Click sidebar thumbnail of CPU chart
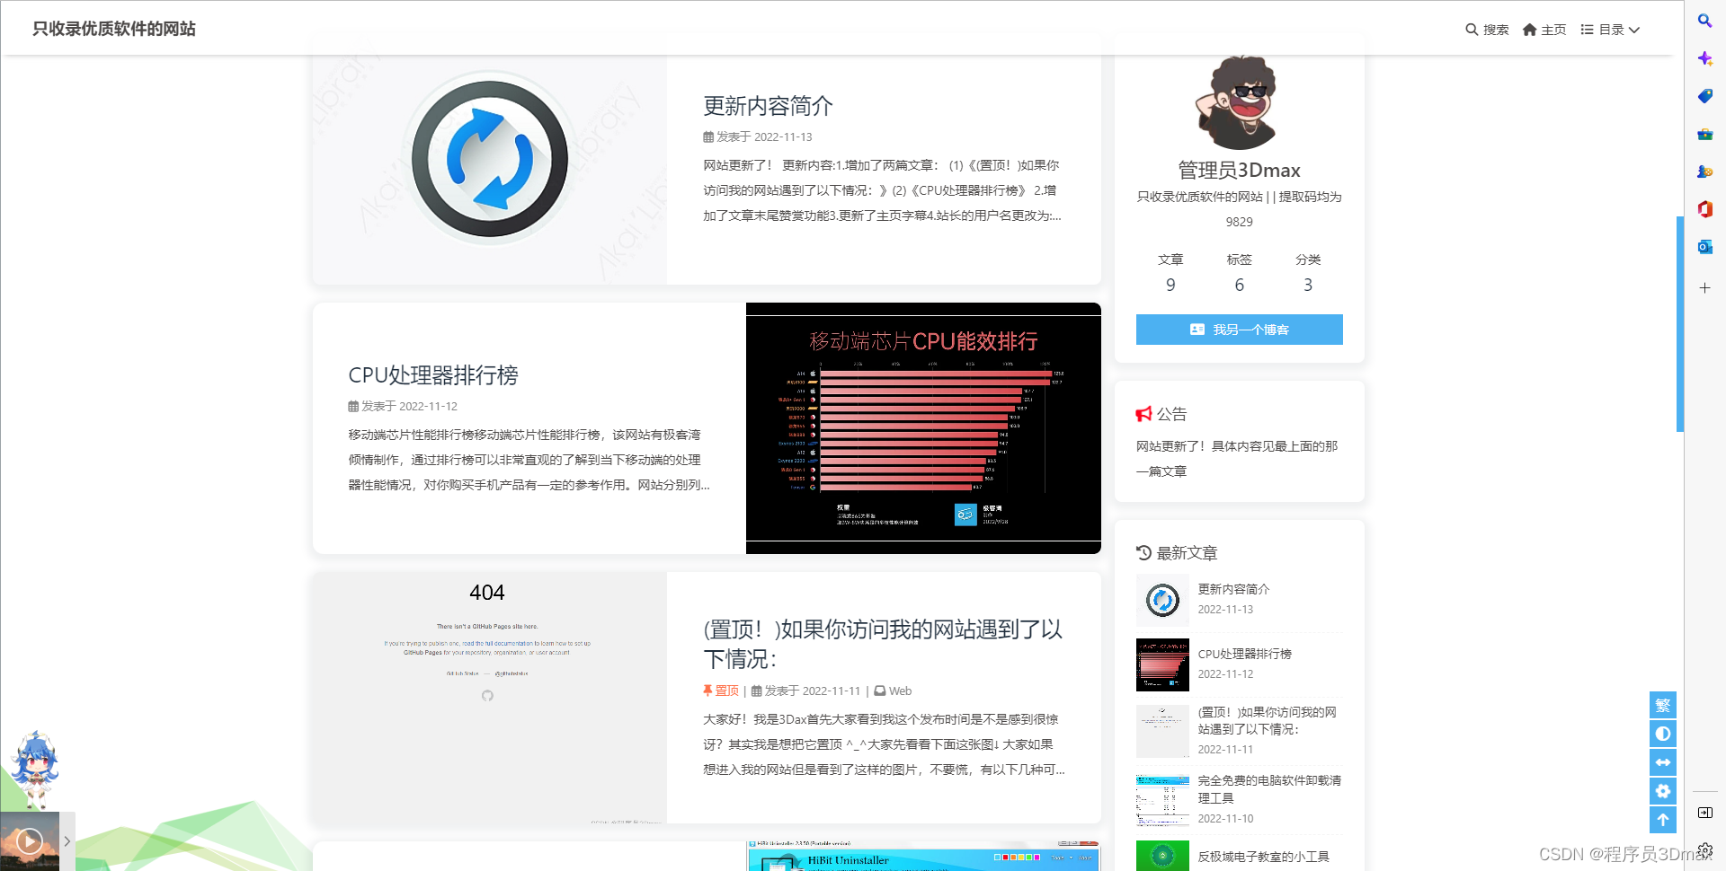 coord(1162,664)
